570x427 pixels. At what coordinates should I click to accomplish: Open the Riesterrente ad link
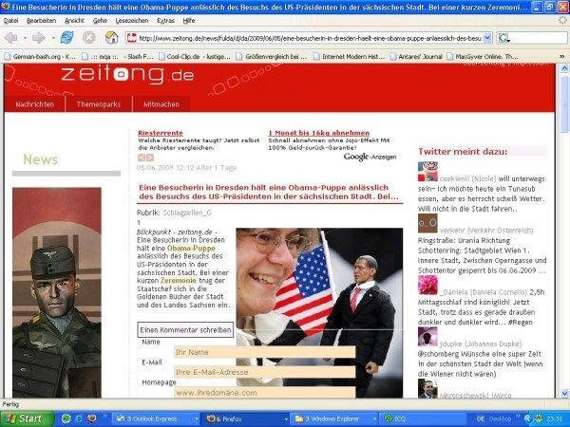(161, 133)
